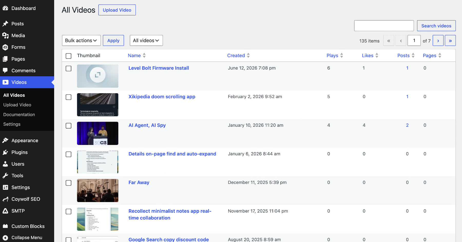Click the Level Bolt Firmware Install thumbnail
The image size is (462, 242).
coord(98,76)
